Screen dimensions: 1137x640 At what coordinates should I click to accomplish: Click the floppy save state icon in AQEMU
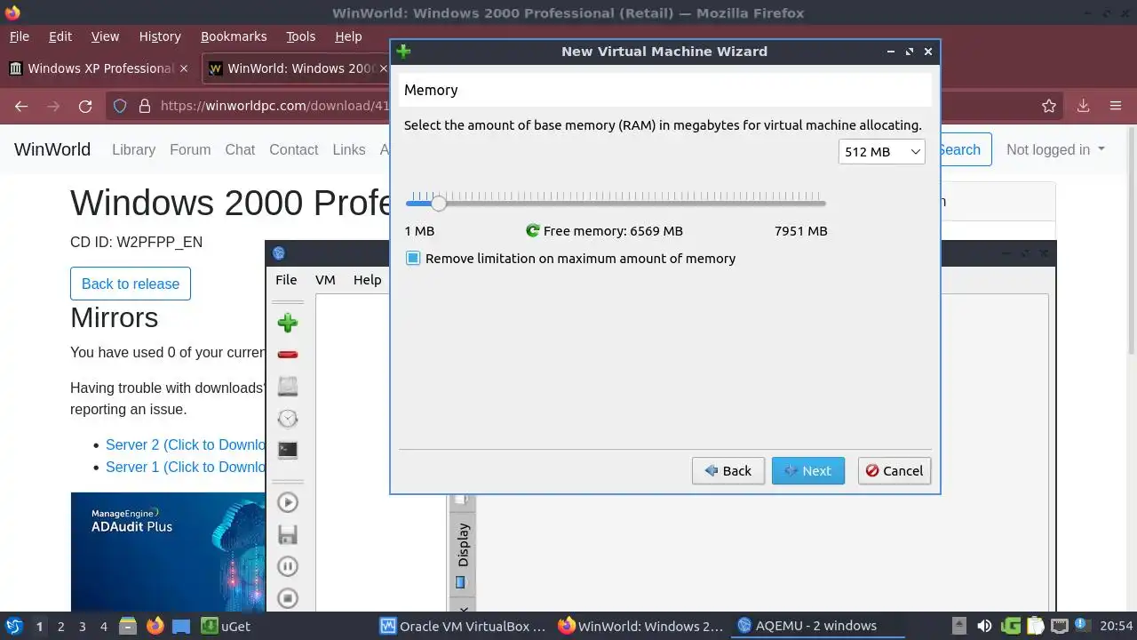pyautogui.click(x=287, y=534)
